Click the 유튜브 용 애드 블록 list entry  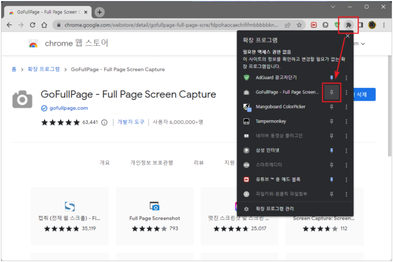278,180
